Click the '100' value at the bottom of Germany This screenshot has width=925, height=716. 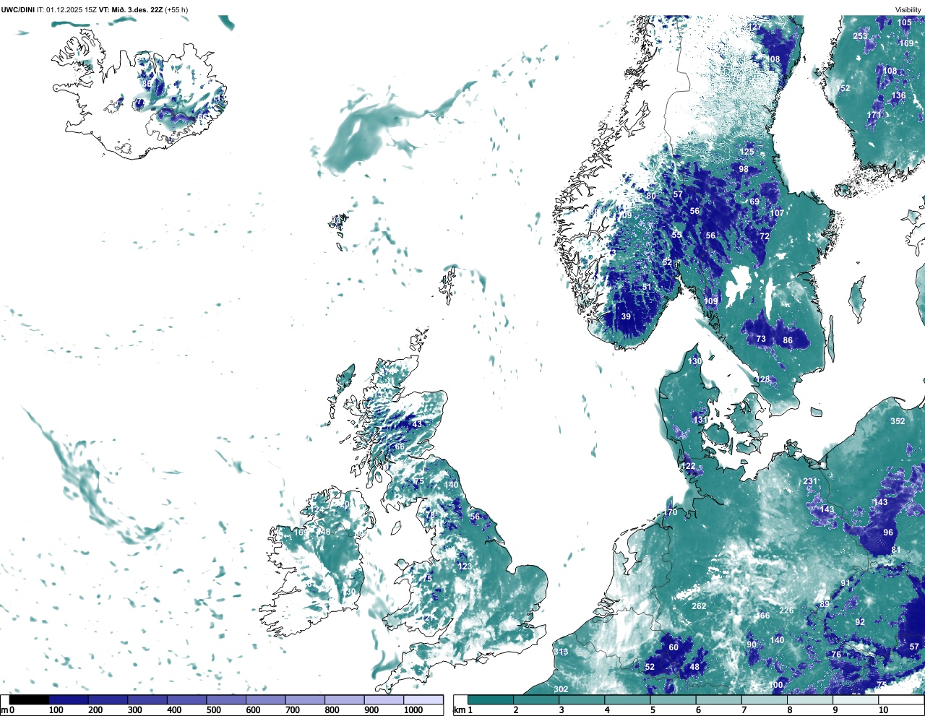(775, 685)
